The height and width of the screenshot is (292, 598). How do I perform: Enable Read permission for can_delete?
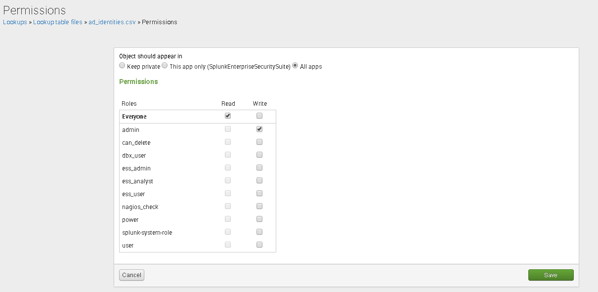(227, 142)
